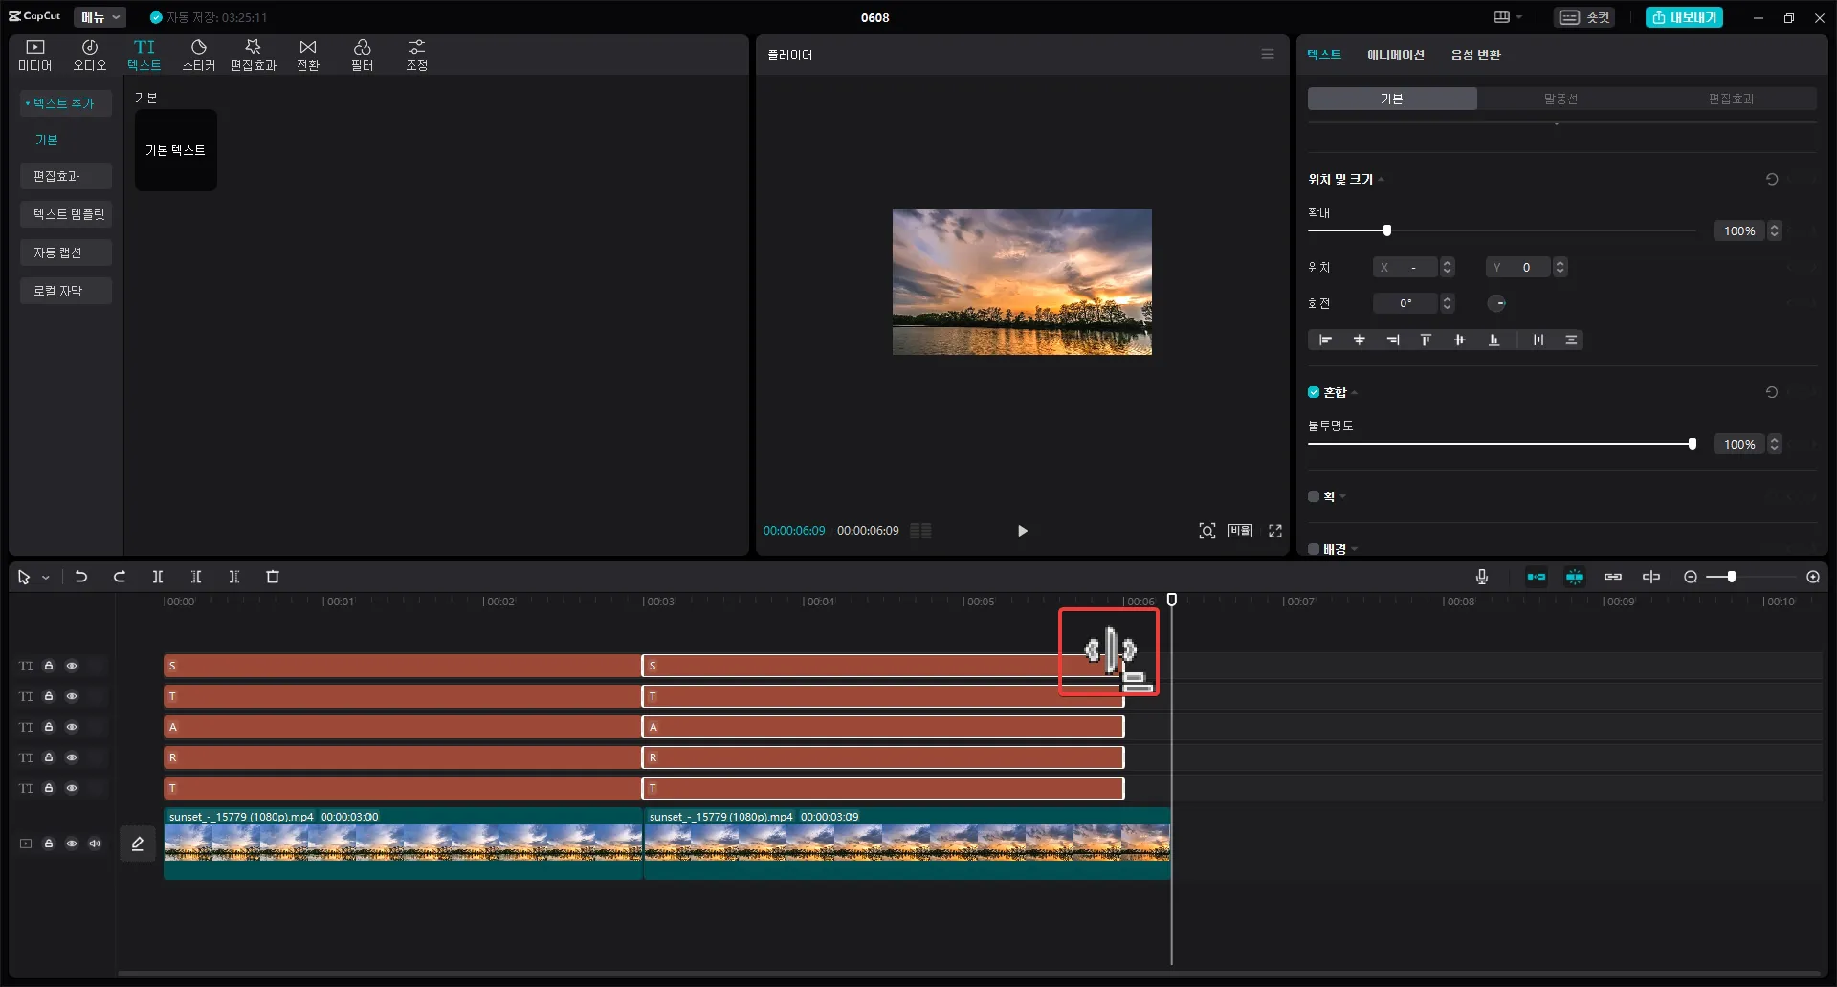Toggle the 혼합 blend checkbox
The width and height of the screenshot is (1837, 987).
coord(1314,392)
